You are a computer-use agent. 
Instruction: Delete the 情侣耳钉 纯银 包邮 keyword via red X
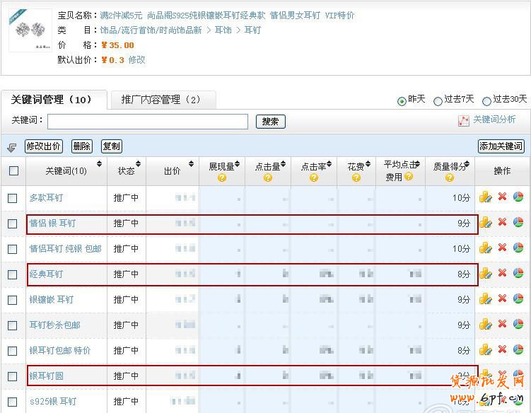pyautogui.click(x=502, y=248)
